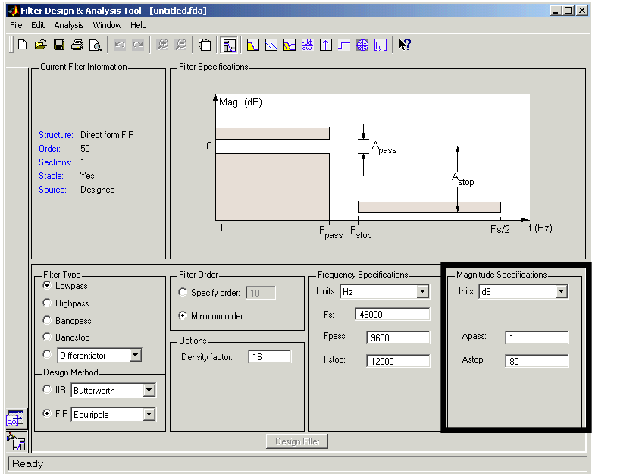
Task: Open a saved filter with the folder icon
Action: point(41,45)
